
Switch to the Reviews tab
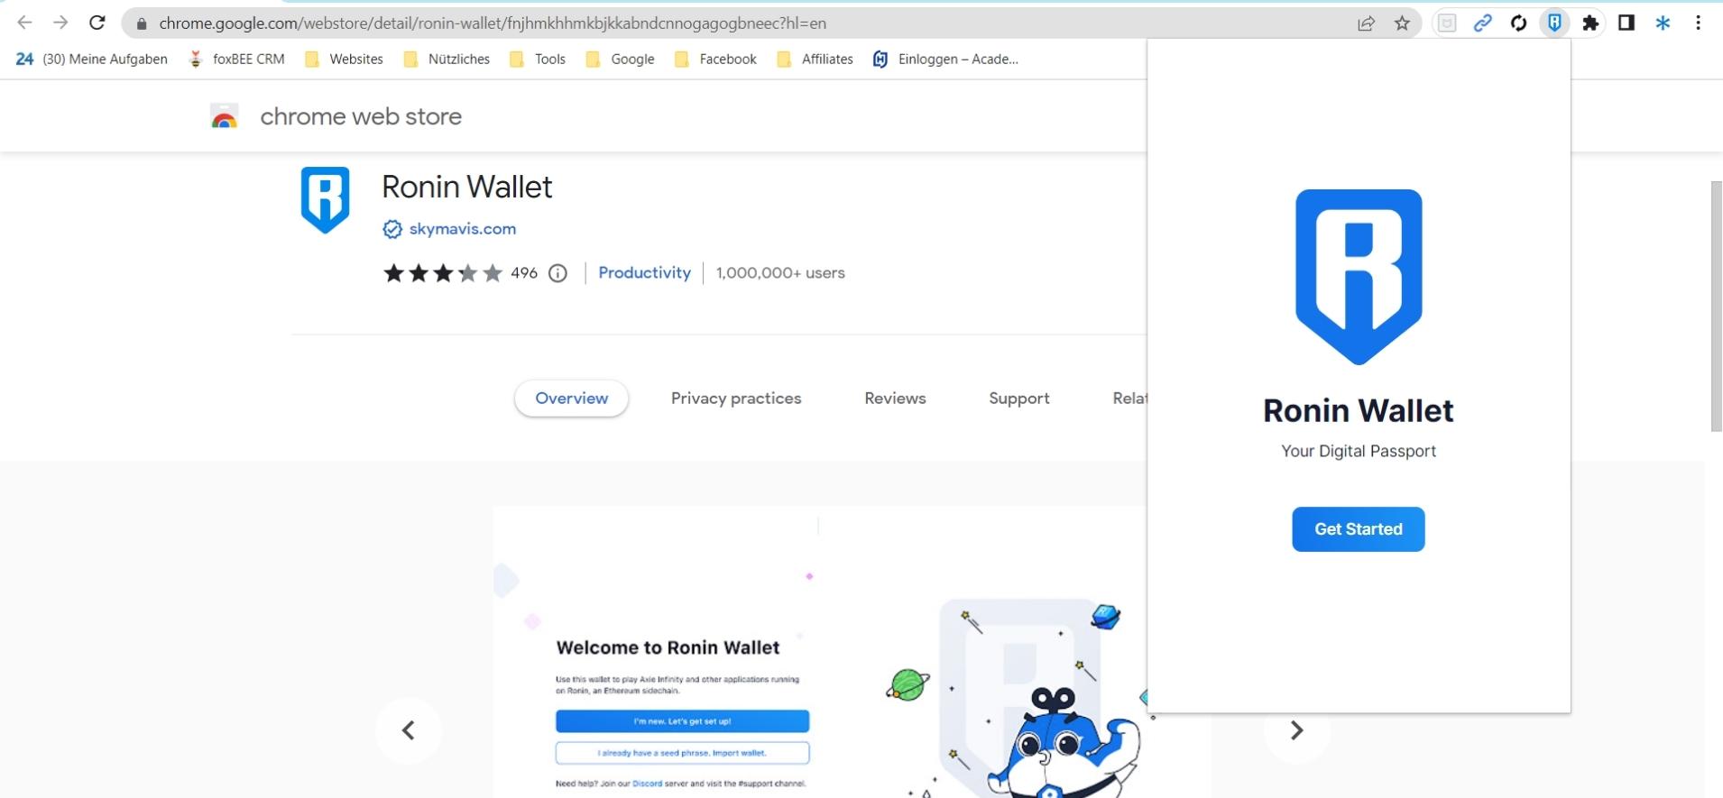(x=895, y=399)
